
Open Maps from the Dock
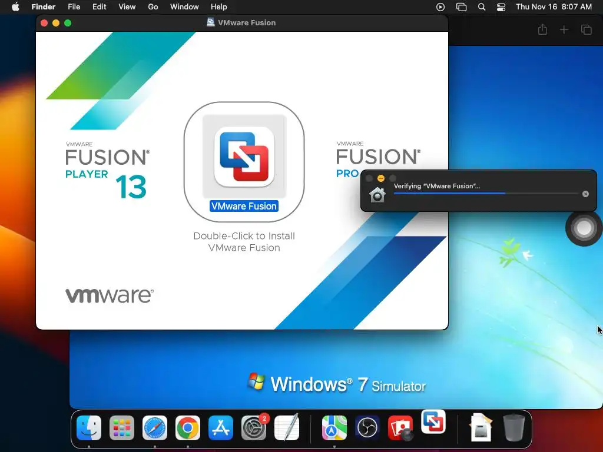(334, 428)
